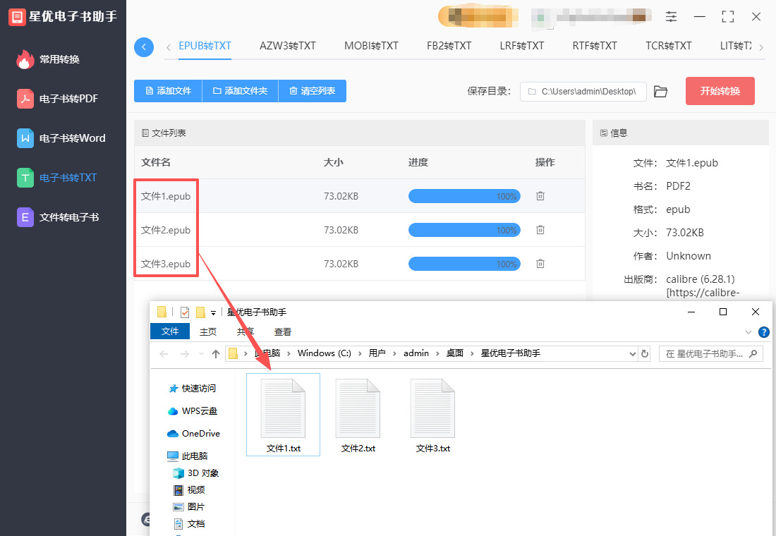776x536 pixels.
Task: Select the 文件2.txt file thumbnail
Action: [x=358, y=415]
